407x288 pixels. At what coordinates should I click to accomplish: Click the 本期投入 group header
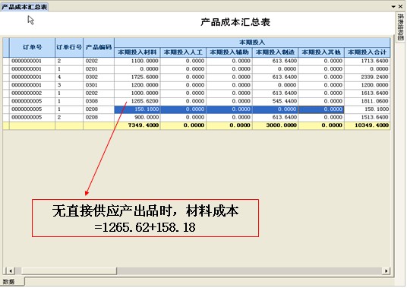pyautogui.click(x=252, y=43)
